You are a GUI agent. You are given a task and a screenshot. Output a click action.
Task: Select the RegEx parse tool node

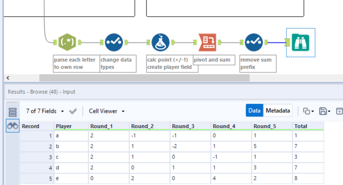(x=67, y=42)
